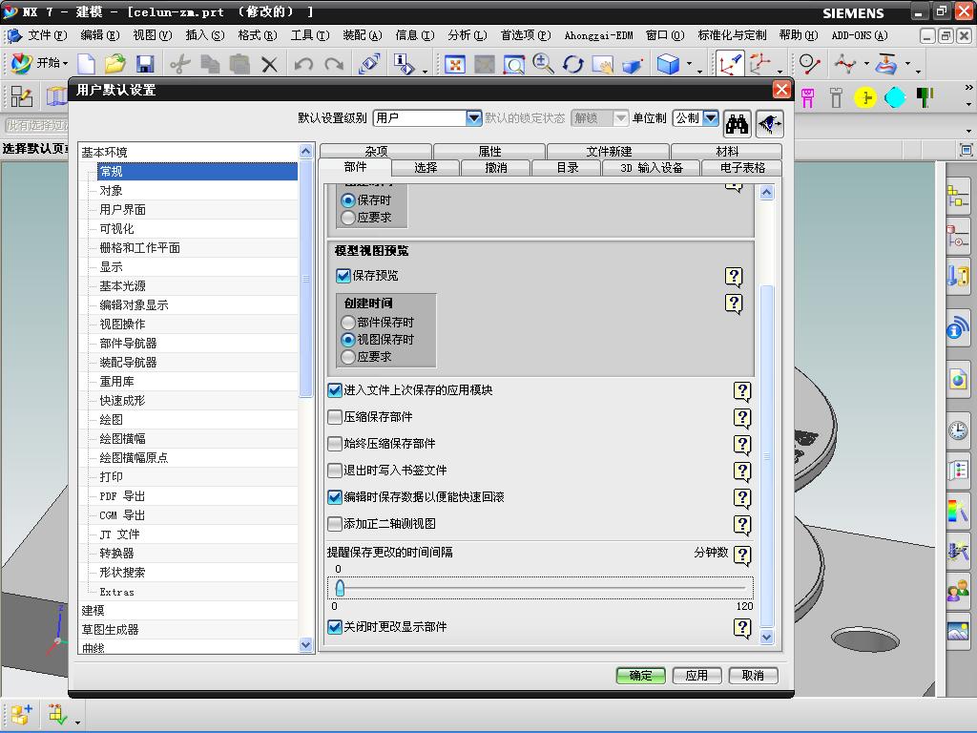
Task: Open the History clock sidebar icon
Action: (958, 429)
